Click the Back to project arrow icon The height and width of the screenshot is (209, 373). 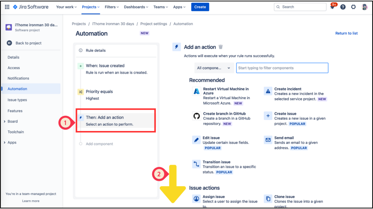coord(9,43)
